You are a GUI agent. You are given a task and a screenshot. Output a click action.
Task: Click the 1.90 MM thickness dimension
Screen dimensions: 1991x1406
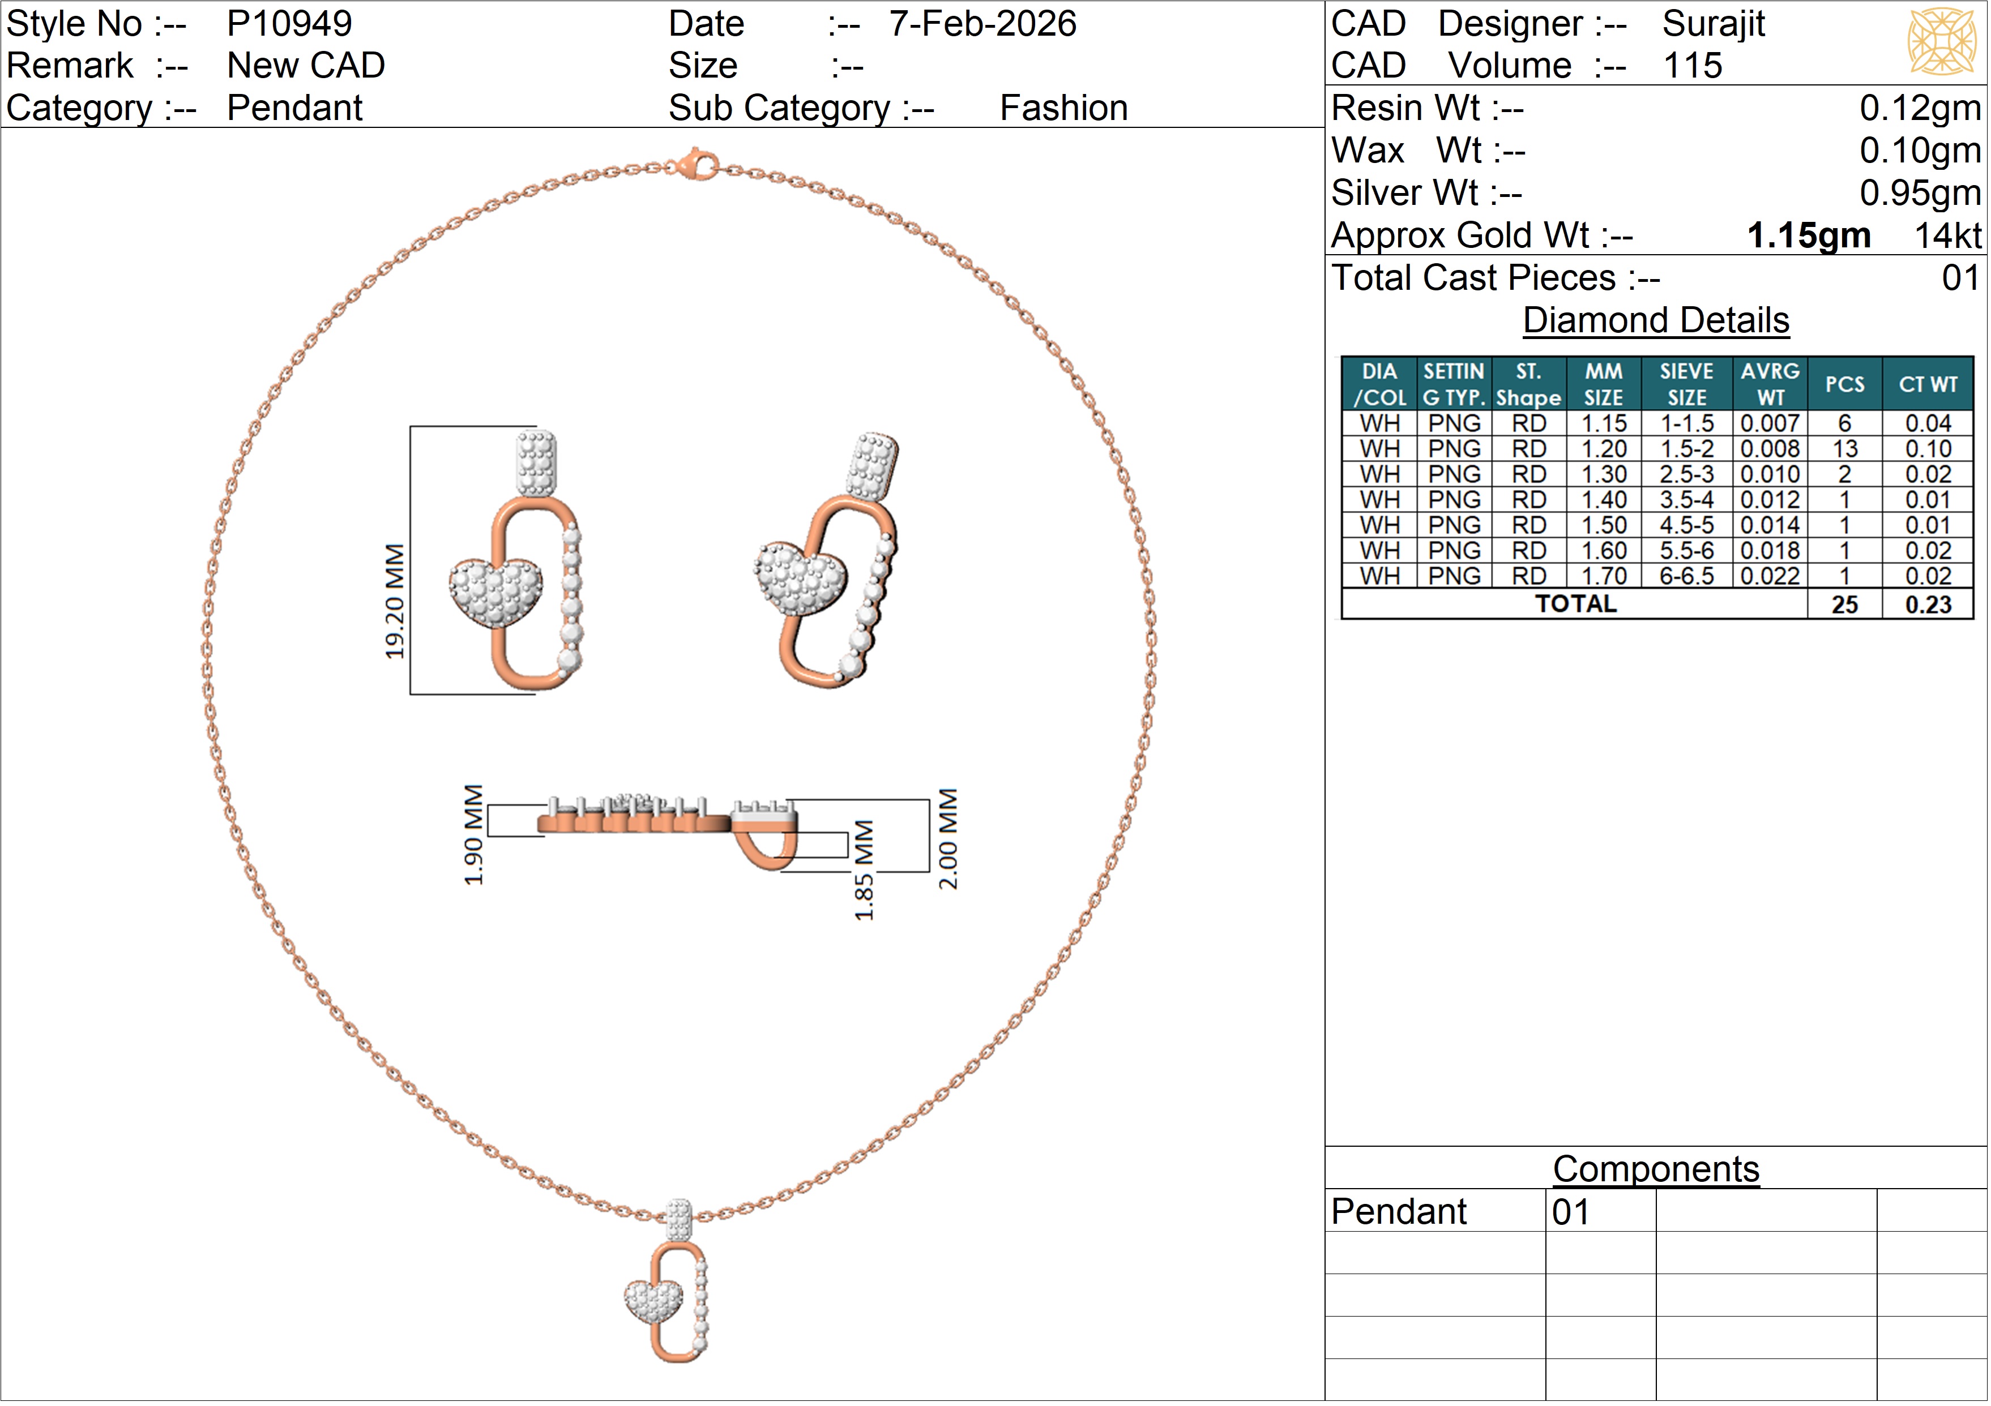(473, 835)
